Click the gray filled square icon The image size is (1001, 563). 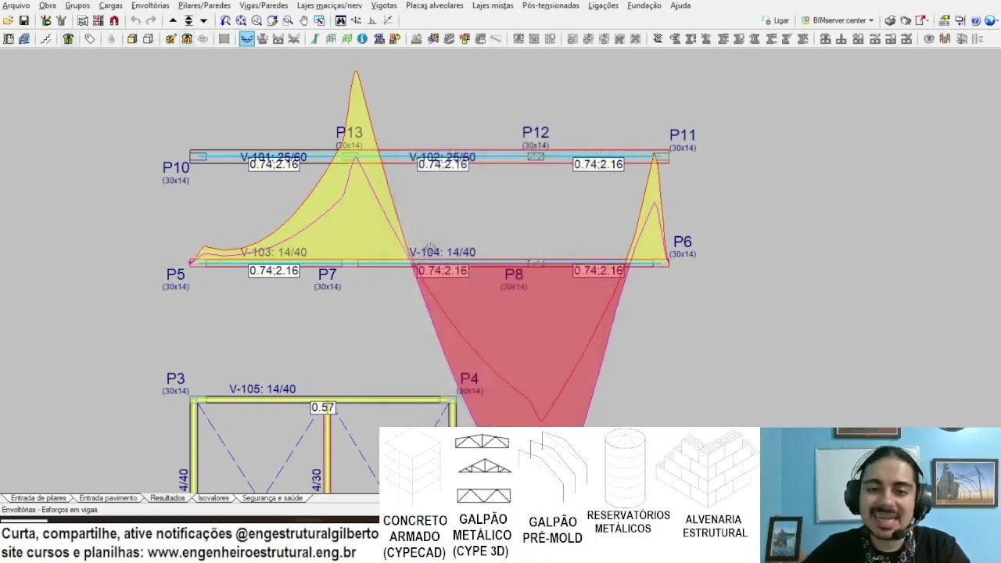[x=224, y=38]
